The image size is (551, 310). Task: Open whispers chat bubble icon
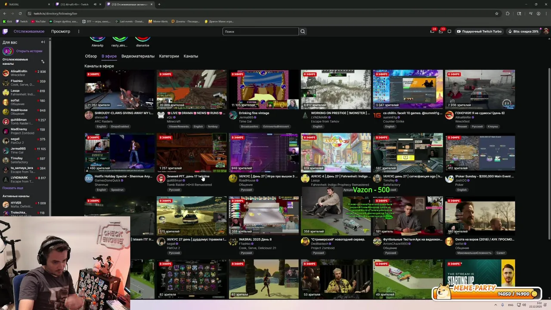coord(449,31)
